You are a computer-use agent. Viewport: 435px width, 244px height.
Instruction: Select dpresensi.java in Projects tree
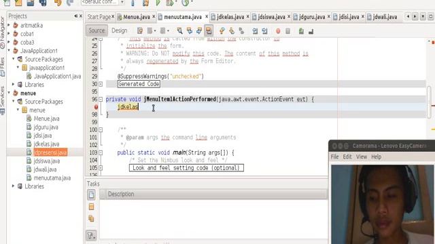coord(50,152)
